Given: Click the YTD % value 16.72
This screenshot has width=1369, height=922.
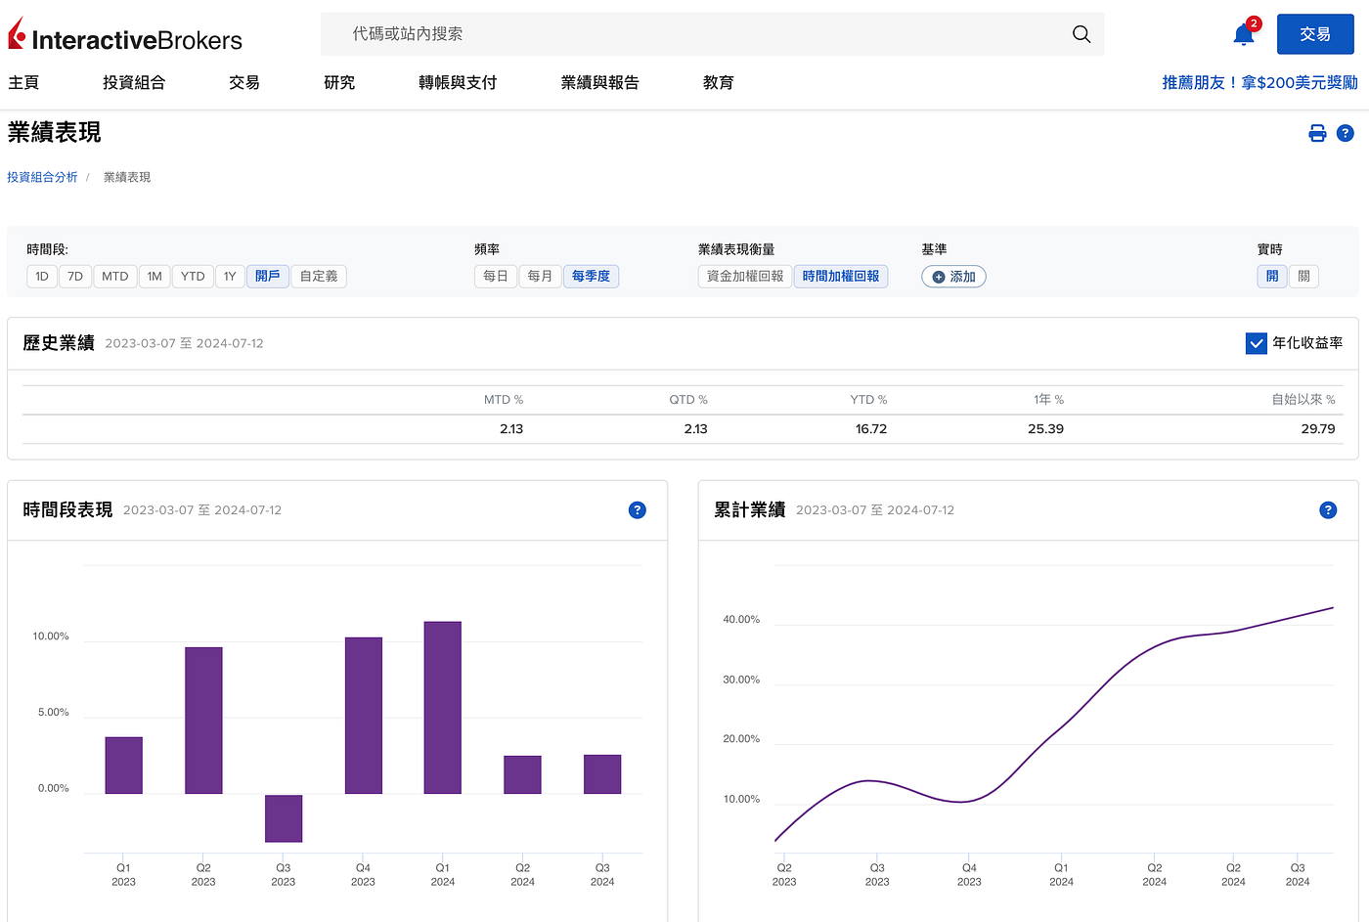Looking at the screenshot, I should (x=871, y=429).
